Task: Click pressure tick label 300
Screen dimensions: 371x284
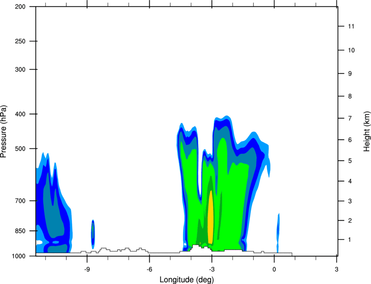Action: pos(20,69)
